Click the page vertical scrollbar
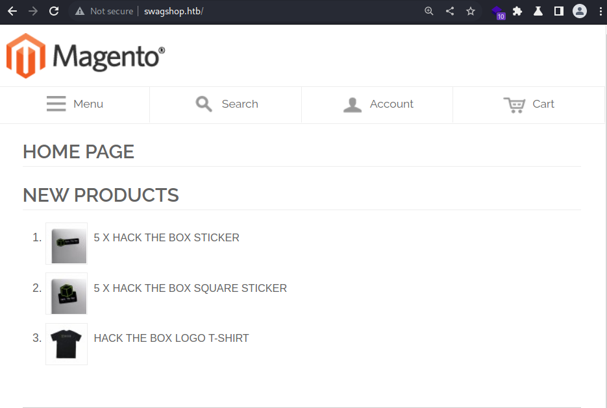The height and width of the screenshot is (408, 607). coord(606,216)
